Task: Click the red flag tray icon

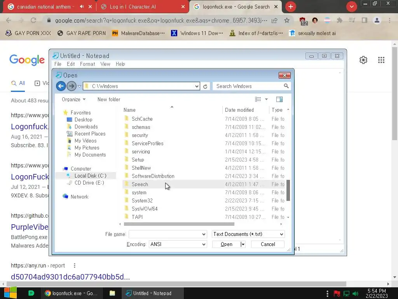Action: click(x=337, y=294)
